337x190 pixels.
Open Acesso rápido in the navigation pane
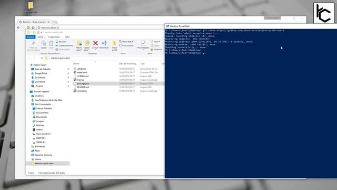[x=40, y=65]
